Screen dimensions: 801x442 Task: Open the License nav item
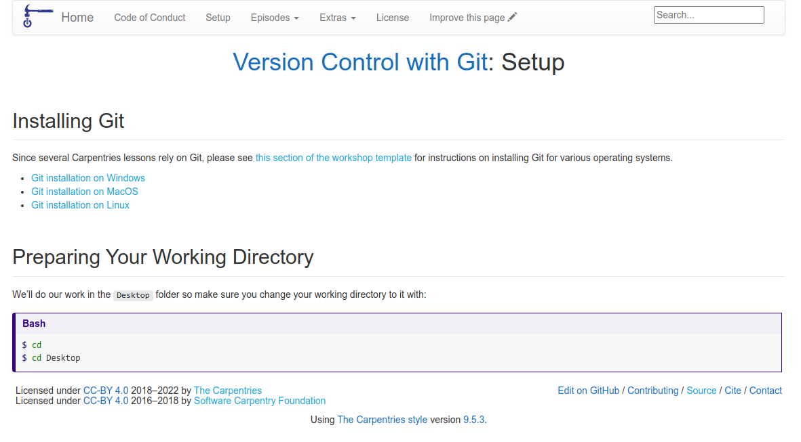tap(393, 18)
